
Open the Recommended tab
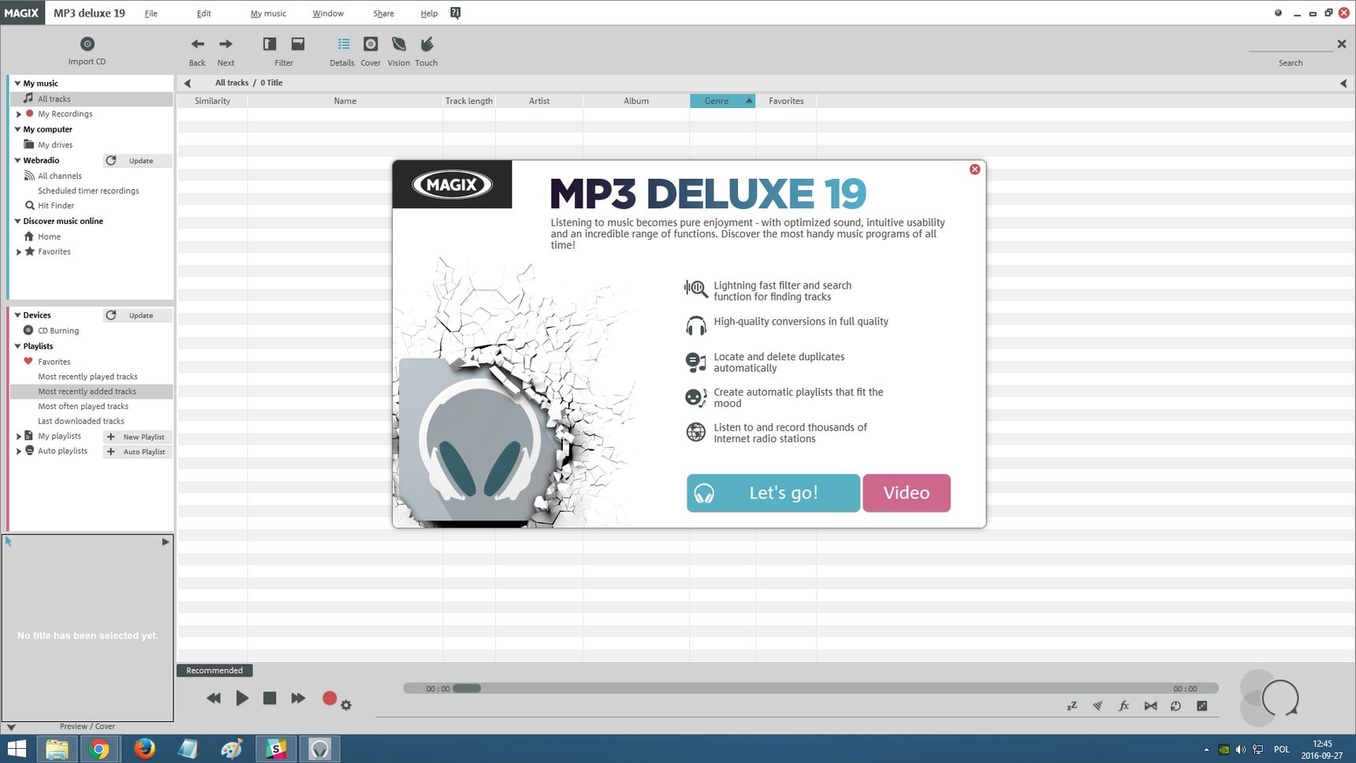point(214,671)
